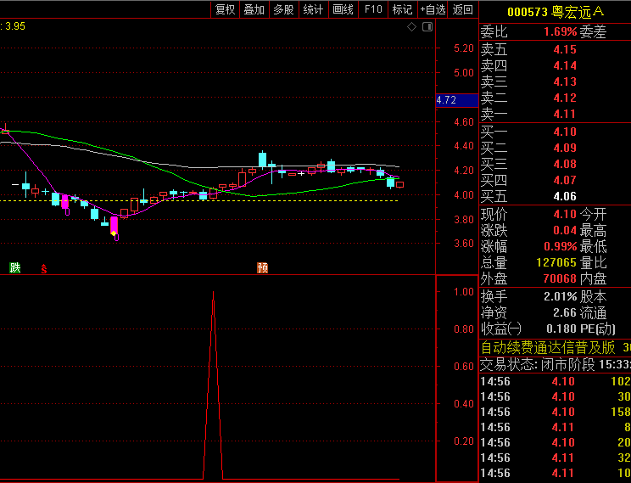Click the yellow diamond low-point marker on candlestick

[x=114, y=233]
